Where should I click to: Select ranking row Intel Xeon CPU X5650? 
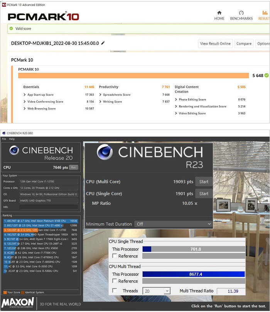(x=40, y=248)
